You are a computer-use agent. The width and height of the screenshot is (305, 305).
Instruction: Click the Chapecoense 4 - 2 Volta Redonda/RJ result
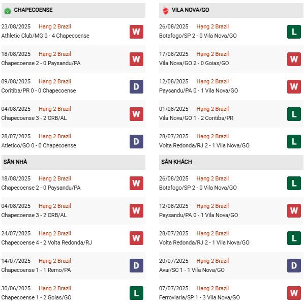[46, 242]
